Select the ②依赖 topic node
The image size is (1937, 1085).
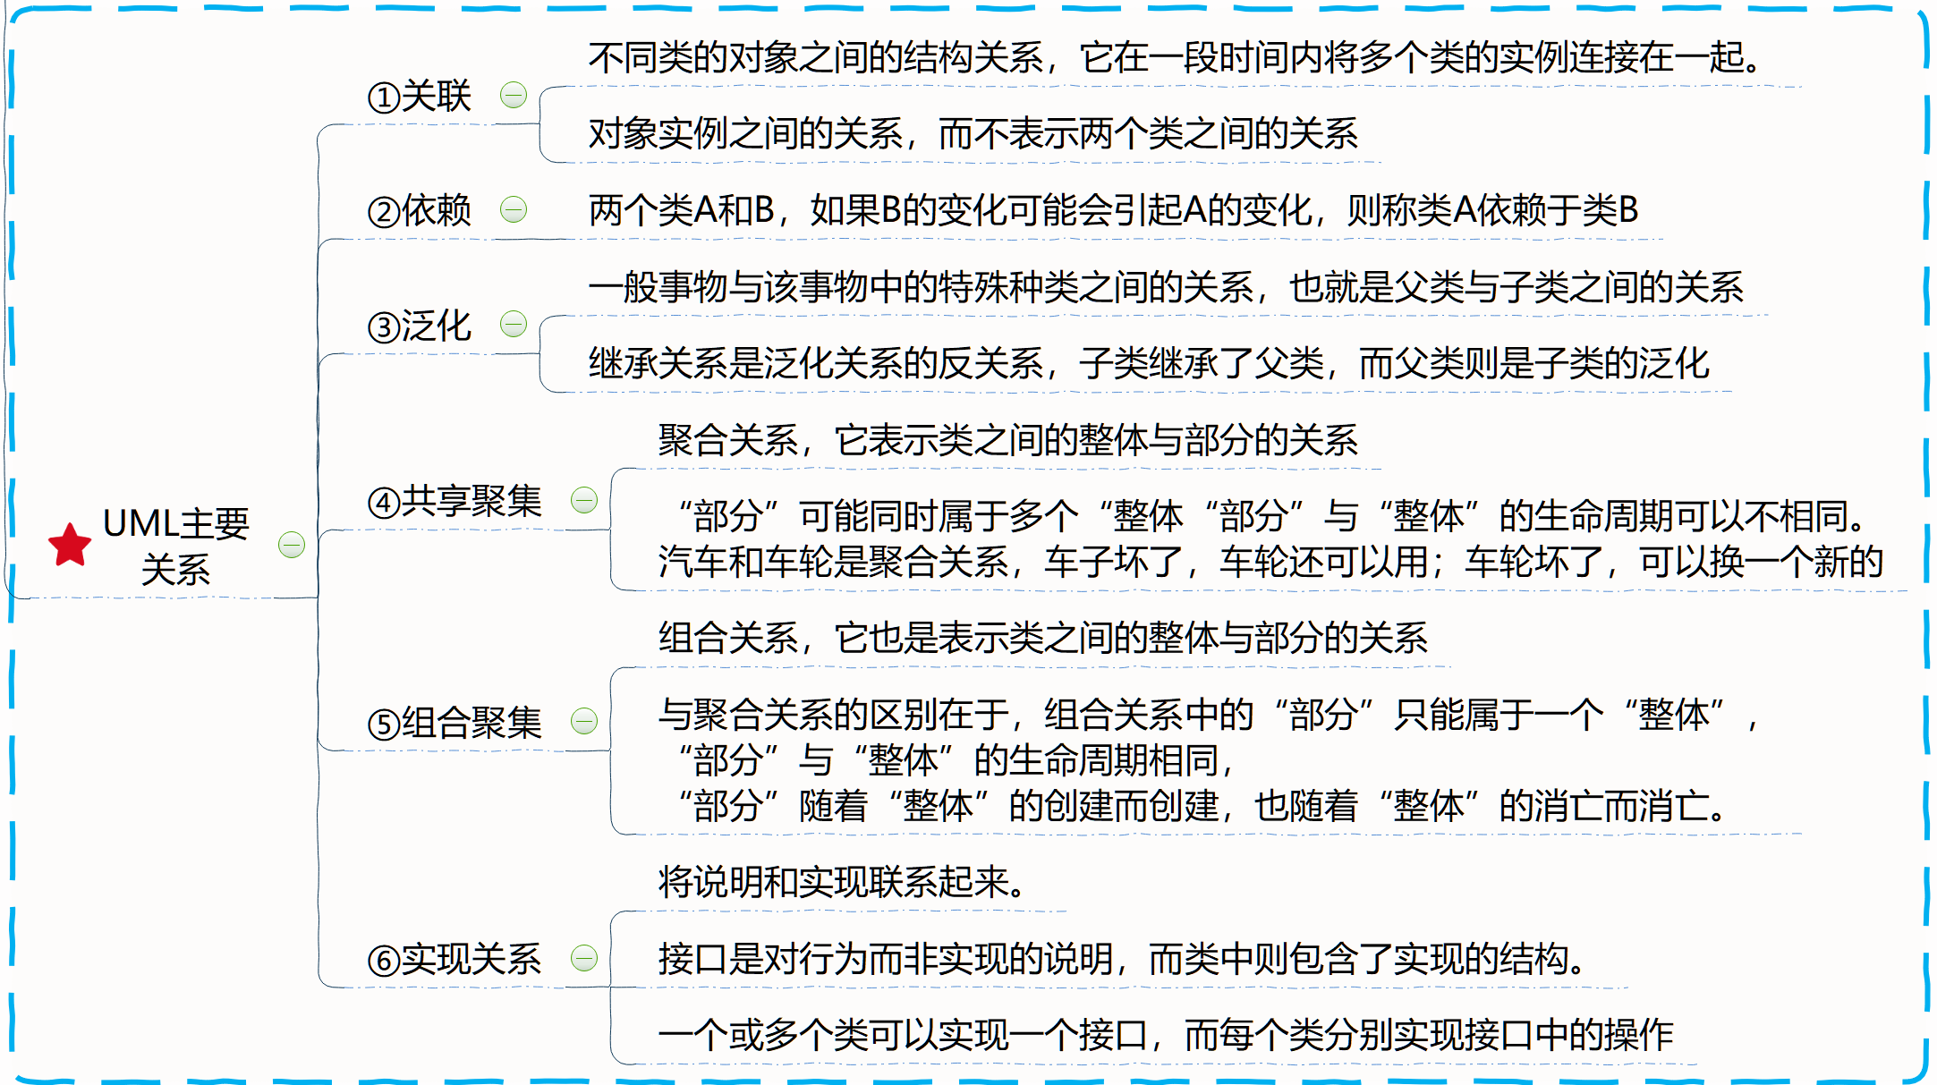pos(421,211)
